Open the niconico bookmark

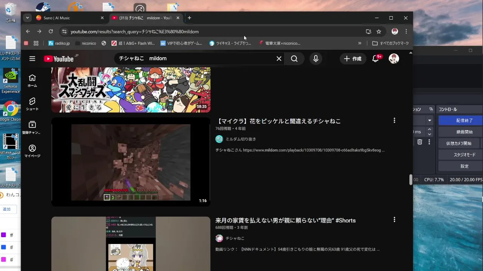(x=86, y=43)
